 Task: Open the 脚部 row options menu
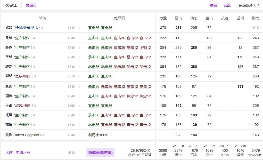pyautogui.click(x=79, y=77)
